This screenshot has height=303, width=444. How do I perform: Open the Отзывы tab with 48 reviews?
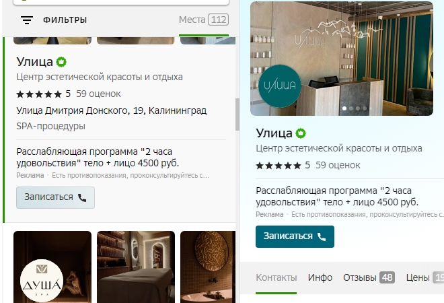coord(369,277)
